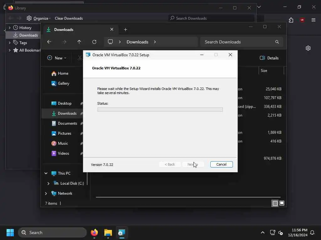Refresh the Downloads folder view
The image size is (321, 240).
(94, 42)
